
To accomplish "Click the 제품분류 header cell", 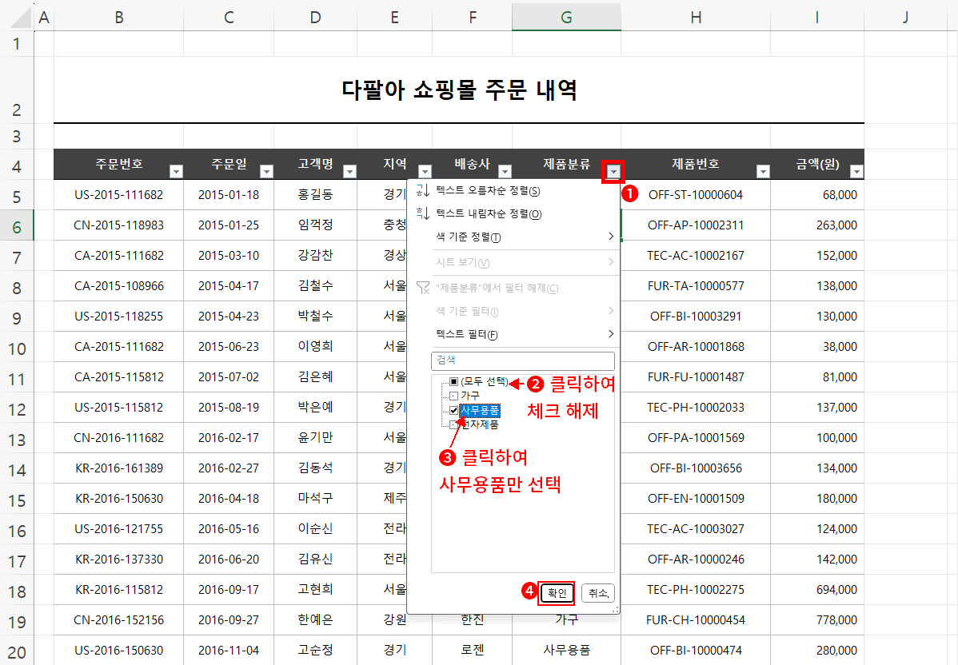I will click(x=566, y=165).
